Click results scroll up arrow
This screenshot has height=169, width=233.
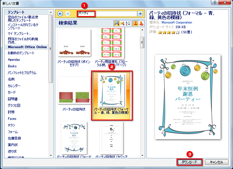click(x=142, y=30)
